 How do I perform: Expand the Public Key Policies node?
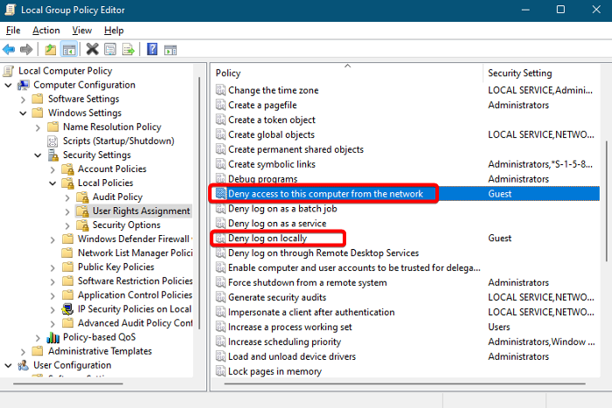pos(52,267)
